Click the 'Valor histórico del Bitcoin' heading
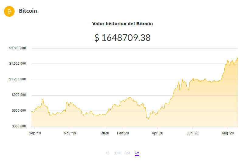 [122, 24]
